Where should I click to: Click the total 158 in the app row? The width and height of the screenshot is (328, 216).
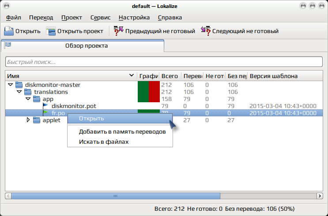166,99
